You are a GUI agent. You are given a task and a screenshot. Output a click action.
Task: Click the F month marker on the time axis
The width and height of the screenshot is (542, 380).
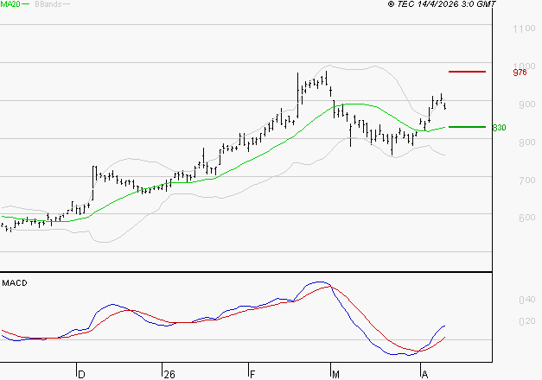coord(252,375)
